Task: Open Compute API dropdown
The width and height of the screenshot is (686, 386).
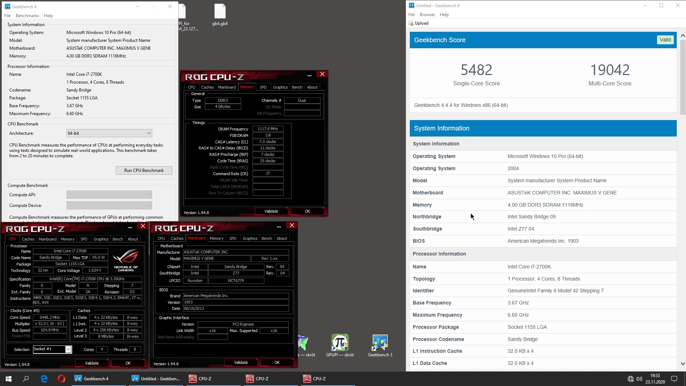Action: coord(109,195)
